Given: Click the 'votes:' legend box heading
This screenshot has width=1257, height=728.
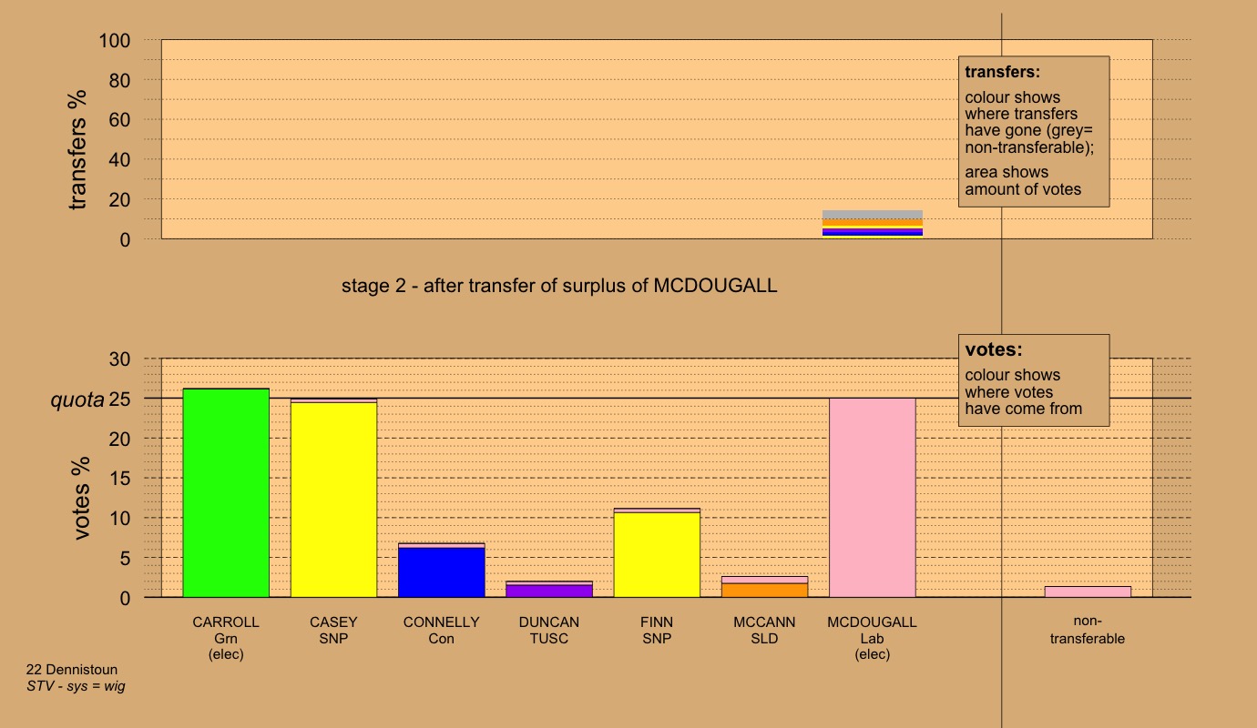Looking at the screenshot, I should tap(994, 349).
